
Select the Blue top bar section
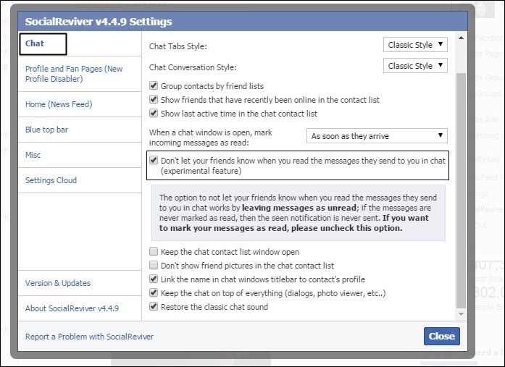coord(80,130)
